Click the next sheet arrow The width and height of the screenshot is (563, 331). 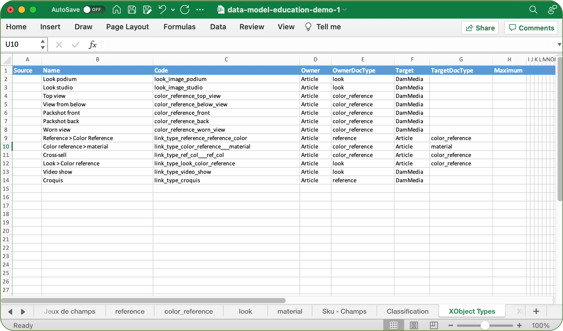[x=23, y=311]
